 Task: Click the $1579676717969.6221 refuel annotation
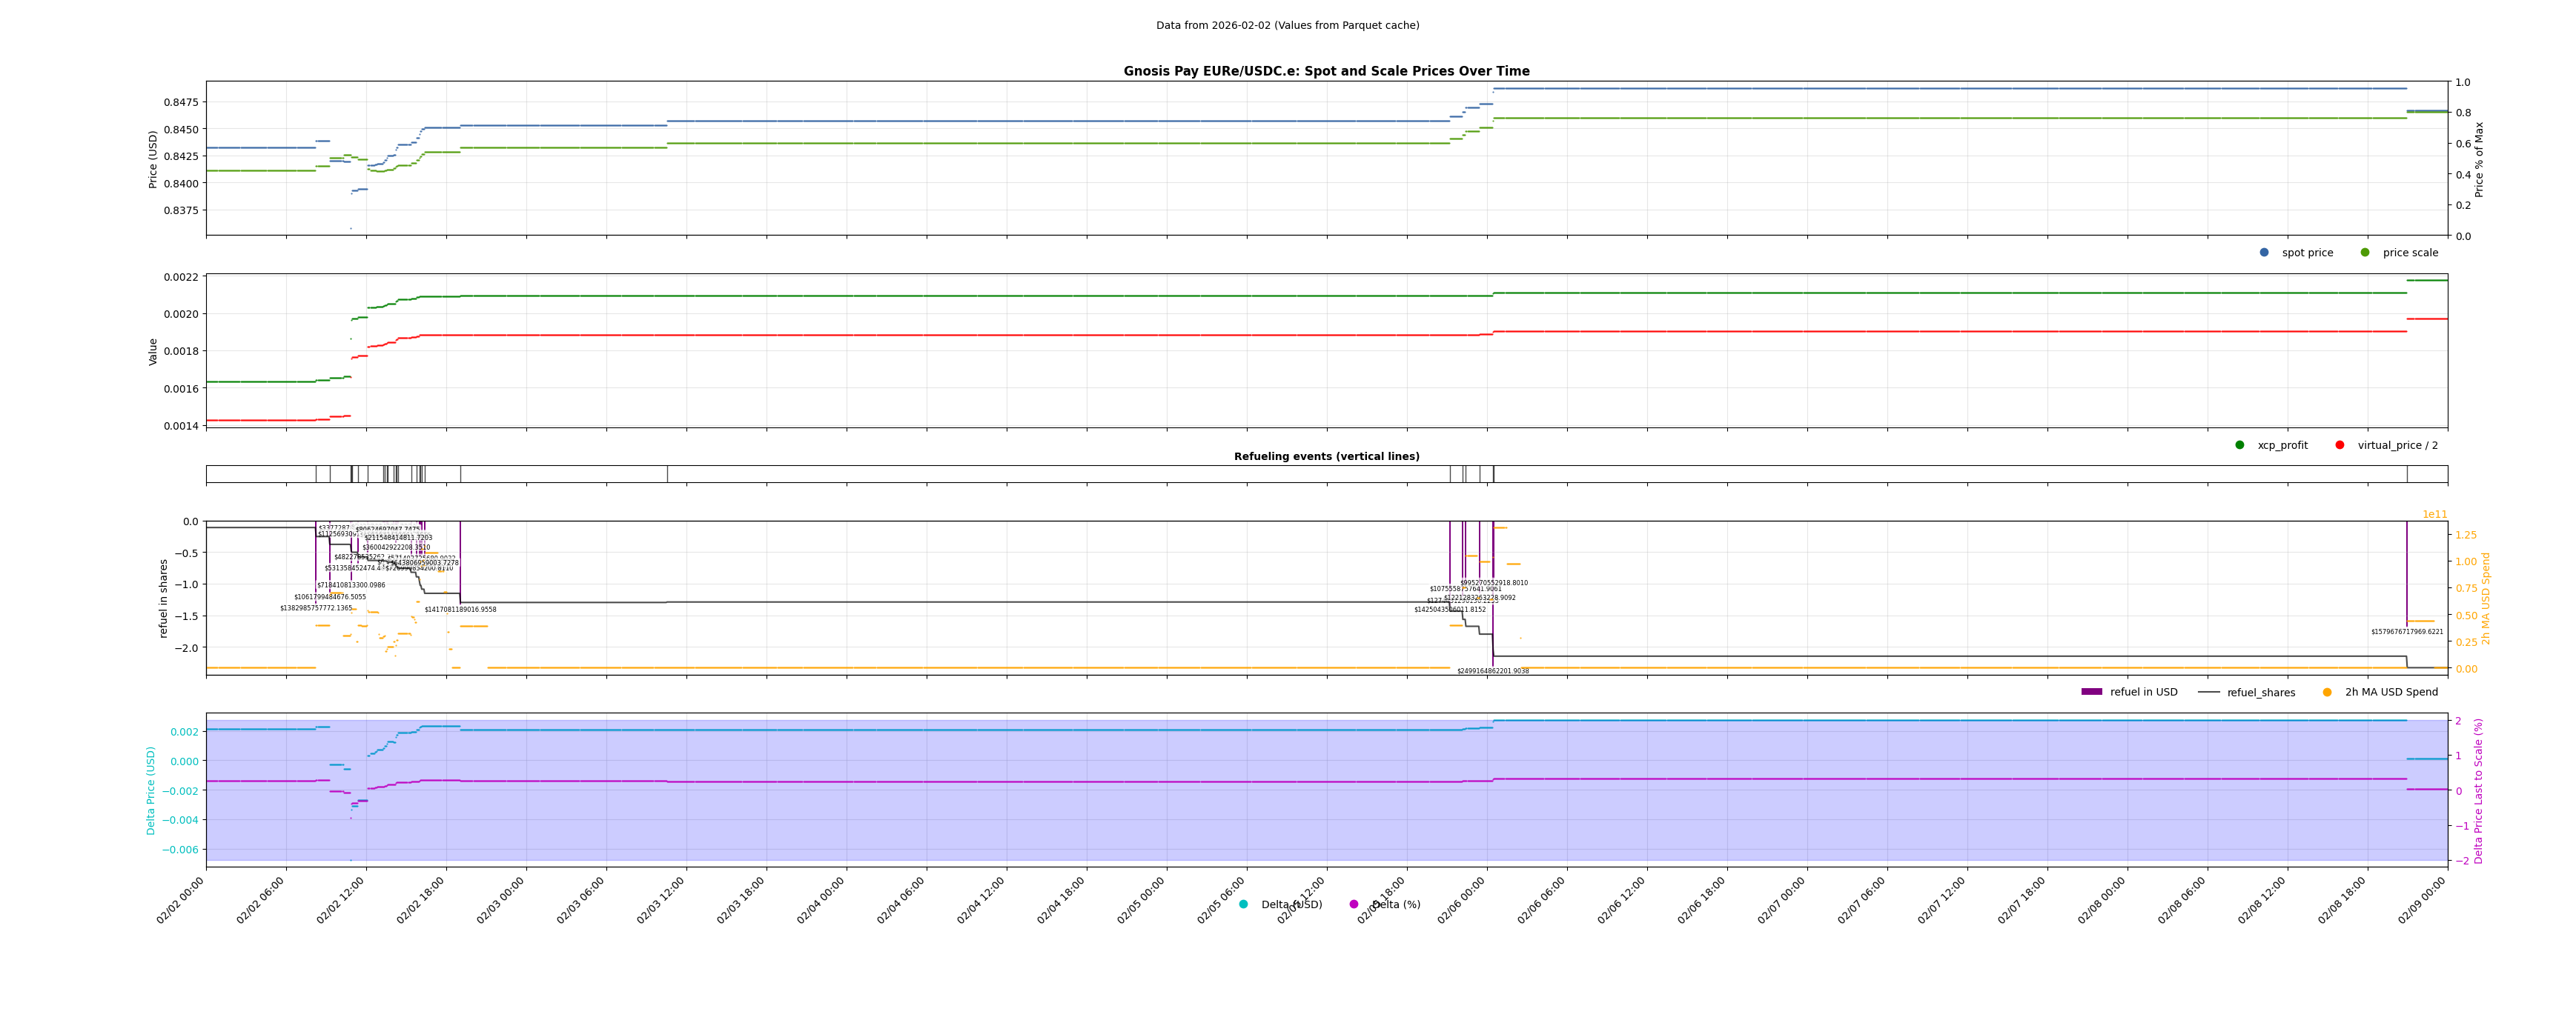point(2407,633)
